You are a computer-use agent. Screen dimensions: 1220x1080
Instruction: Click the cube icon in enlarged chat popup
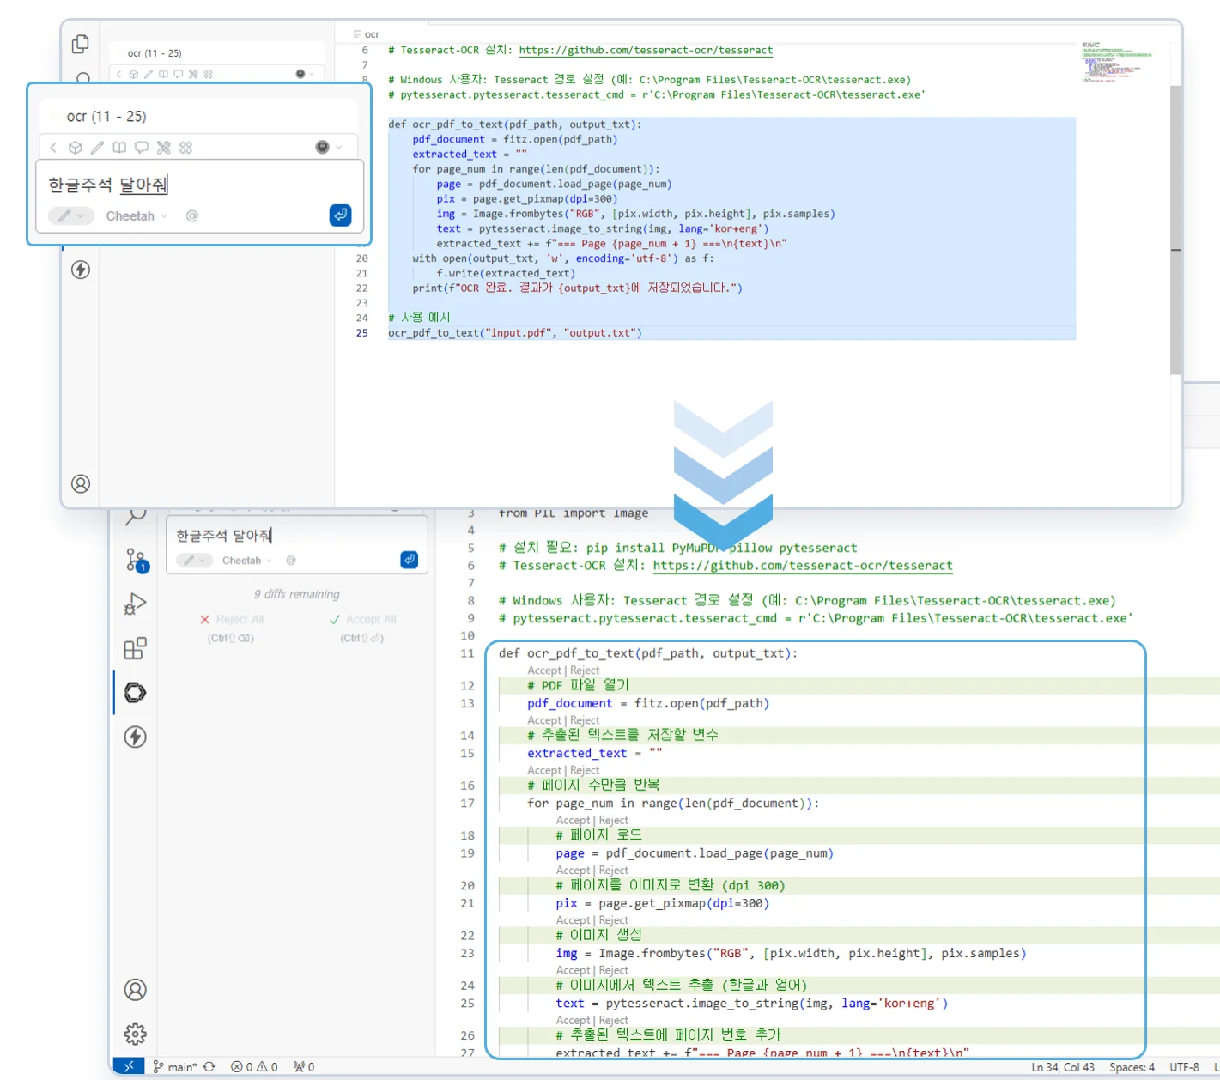point(76,148)
